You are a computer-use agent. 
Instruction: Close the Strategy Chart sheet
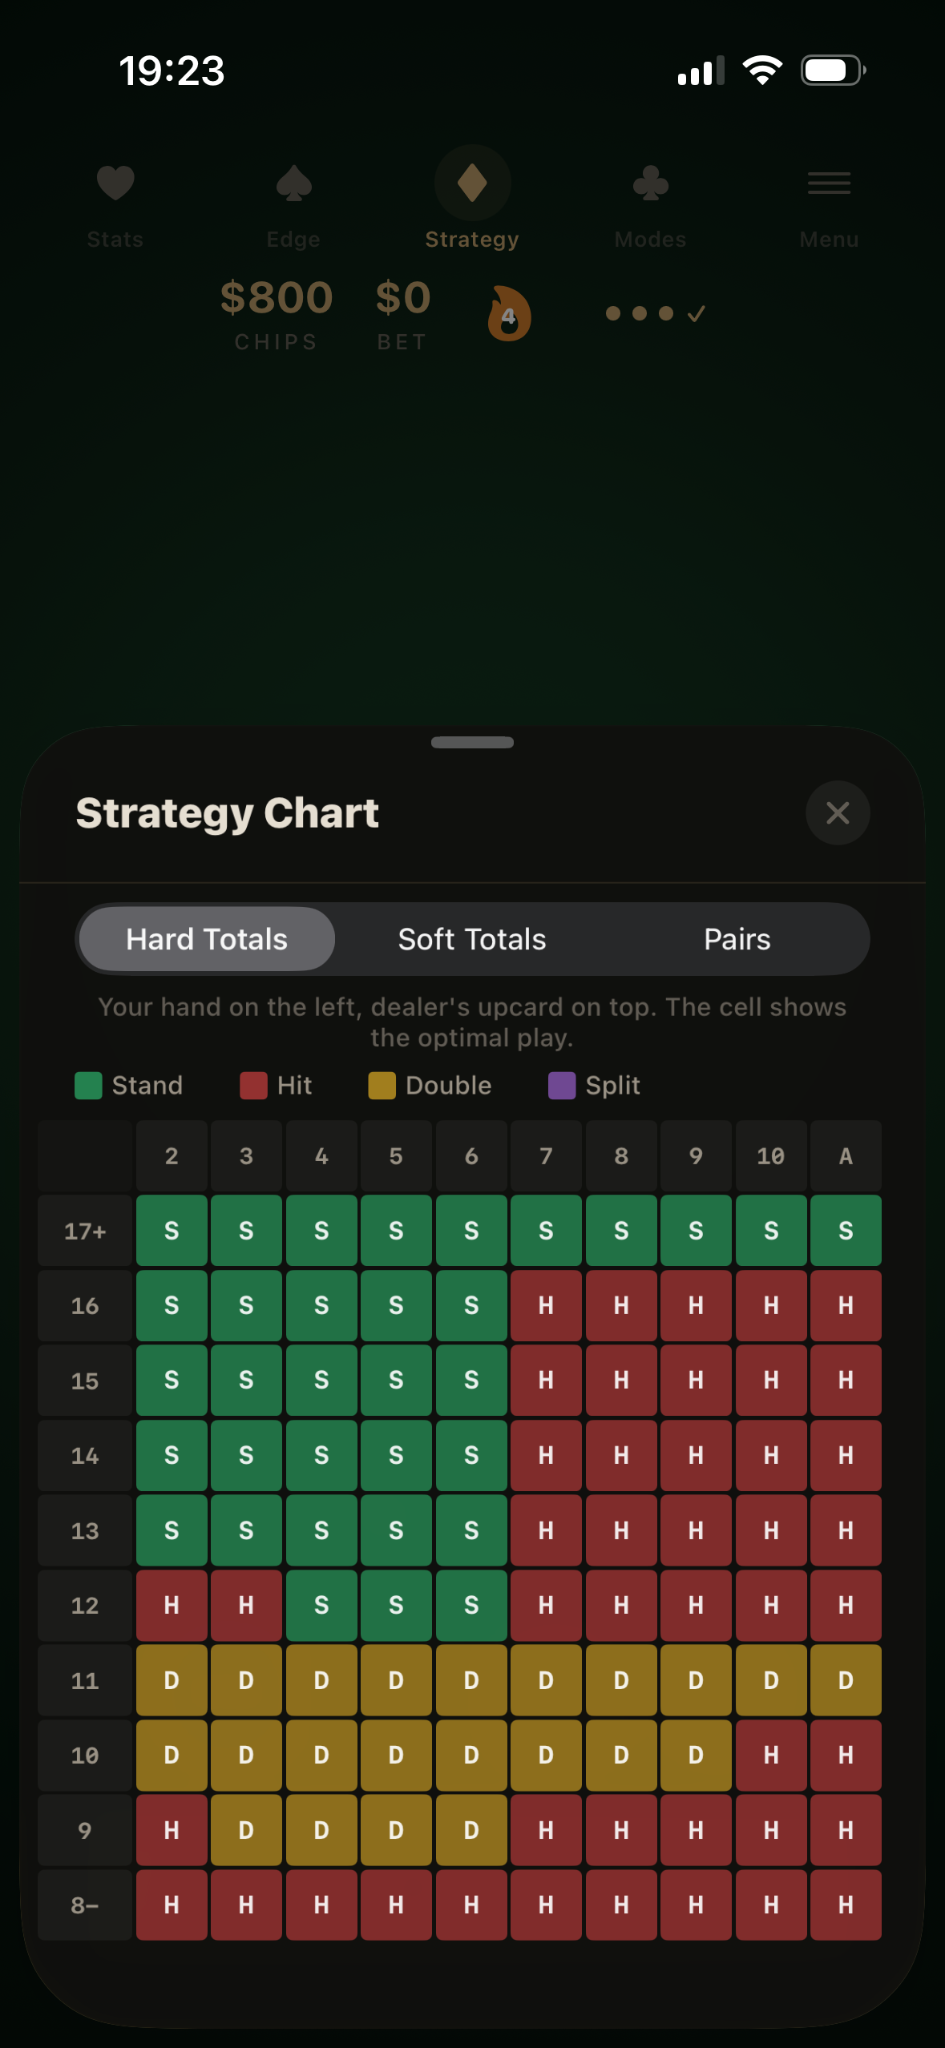[838, 812]
